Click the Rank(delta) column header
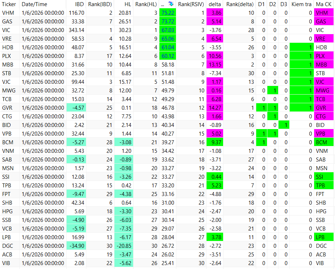Image resolution: width=335 pixels, height=269 pixels. [240, 4]
